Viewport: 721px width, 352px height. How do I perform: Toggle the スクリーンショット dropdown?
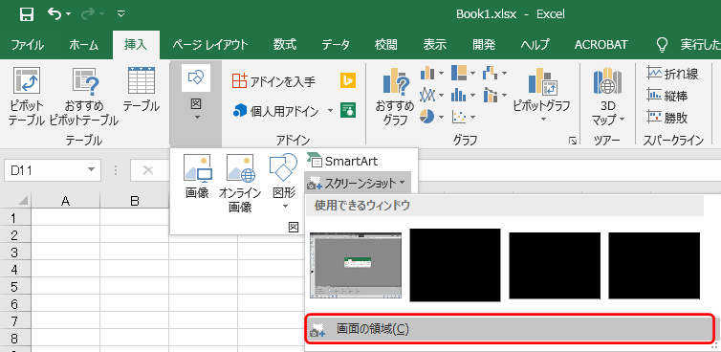pos(358,183)
